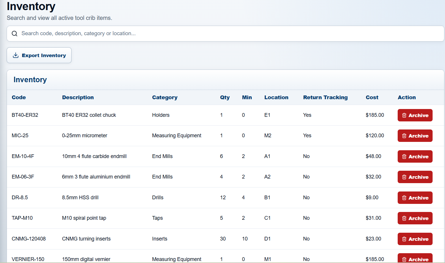Select the VERNIER-150 code cell

click(28, 259)
